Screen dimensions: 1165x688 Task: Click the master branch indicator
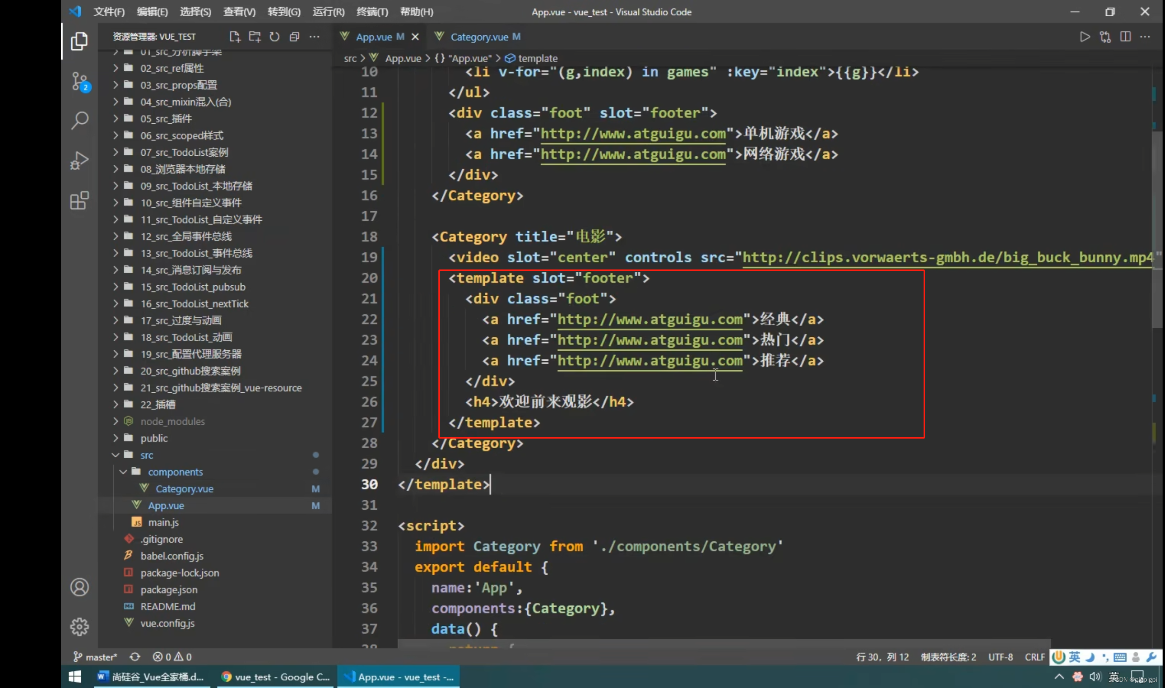[x=95, y=657]
